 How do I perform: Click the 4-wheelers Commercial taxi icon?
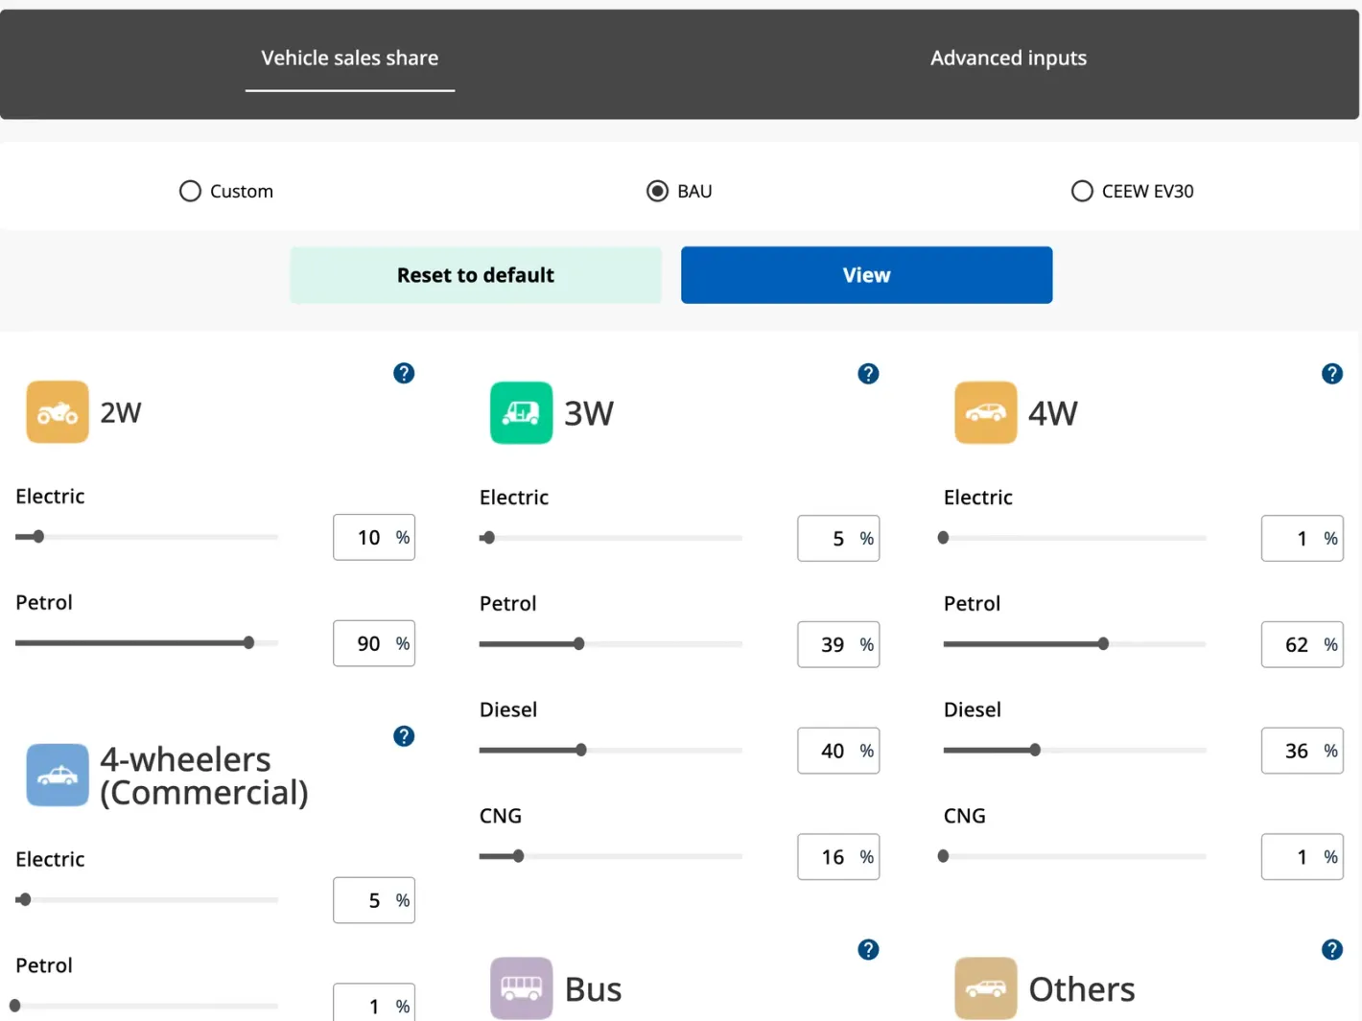(x=58, y=776)
